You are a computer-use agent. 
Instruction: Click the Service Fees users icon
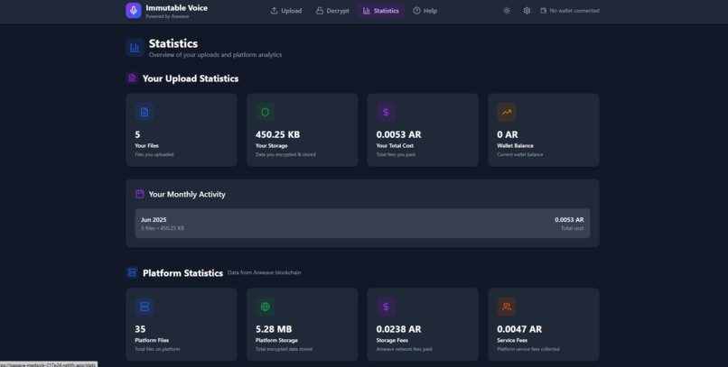tap(507, 307)
